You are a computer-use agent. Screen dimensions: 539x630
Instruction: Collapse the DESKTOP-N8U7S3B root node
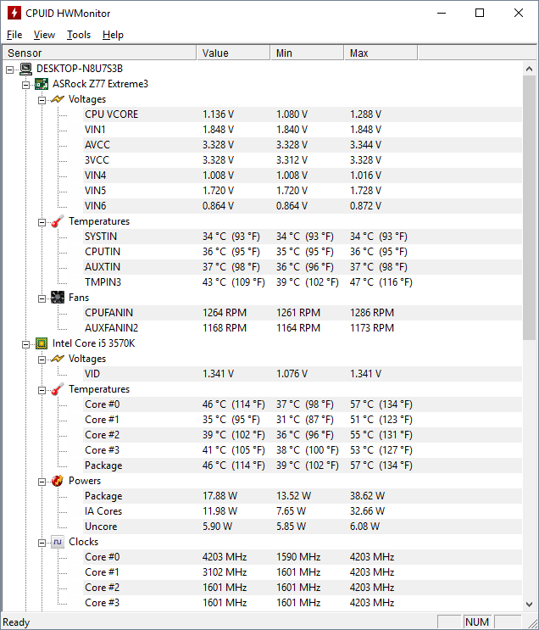tap(9, 69)
